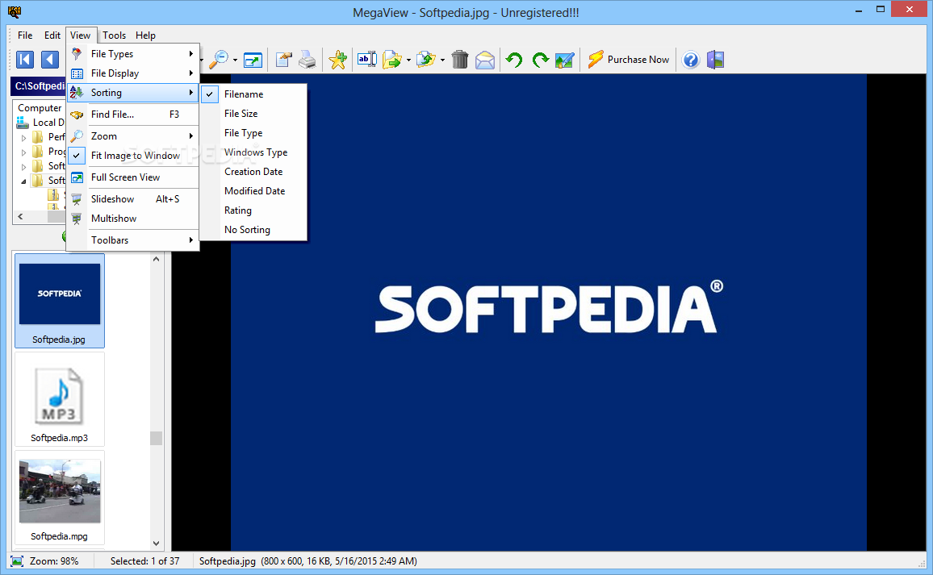Select Filename sorting option
The image size is (933, 575).
(253, 94)
